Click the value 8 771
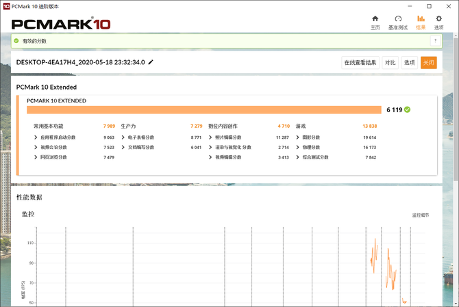The height and width of the screenshot is (307, 459). pos(196,137)
